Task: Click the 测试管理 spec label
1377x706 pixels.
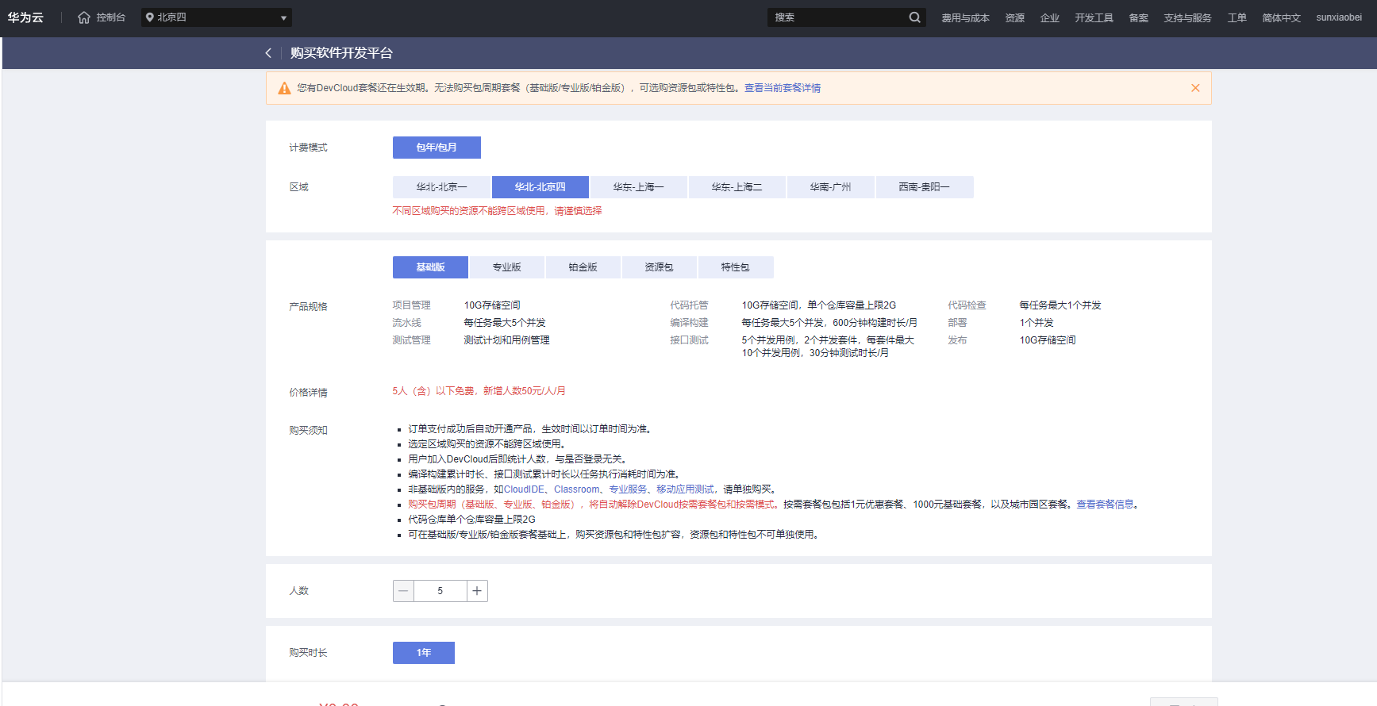Action: 411,340
